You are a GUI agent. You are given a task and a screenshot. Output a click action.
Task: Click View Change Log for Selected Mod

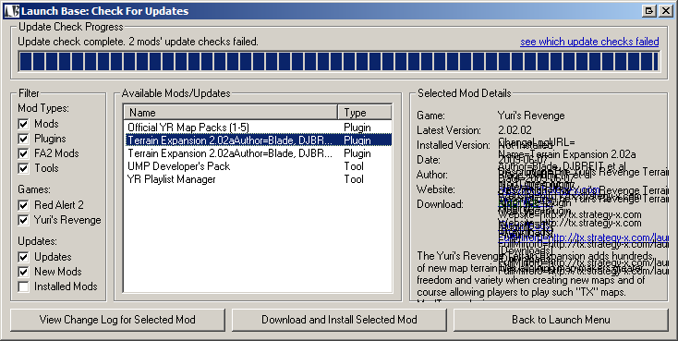(117, 320)
